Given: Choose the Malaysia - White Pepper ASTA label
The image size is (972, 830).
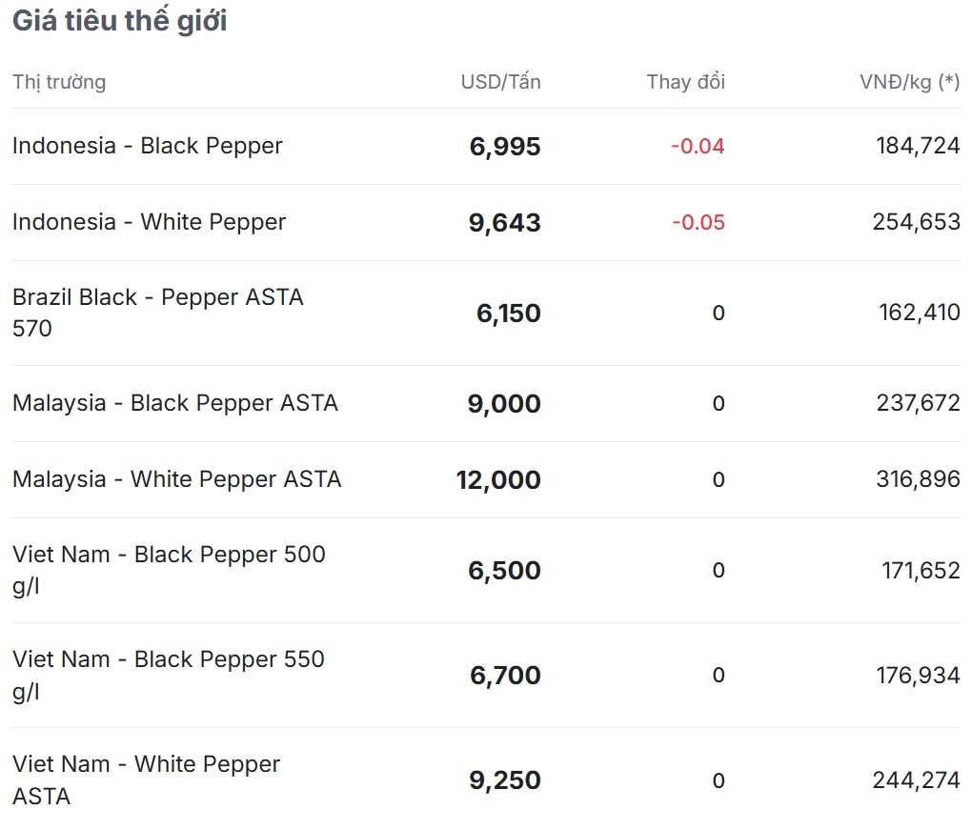Looking at the screenshot, I should 176,479.
